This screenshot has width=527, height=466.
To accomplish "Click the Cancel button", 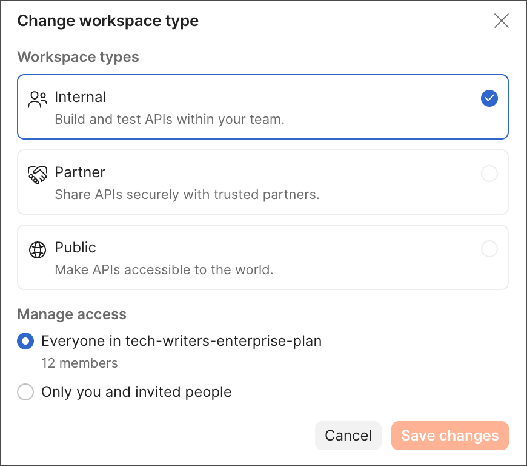I will point(348,436).
